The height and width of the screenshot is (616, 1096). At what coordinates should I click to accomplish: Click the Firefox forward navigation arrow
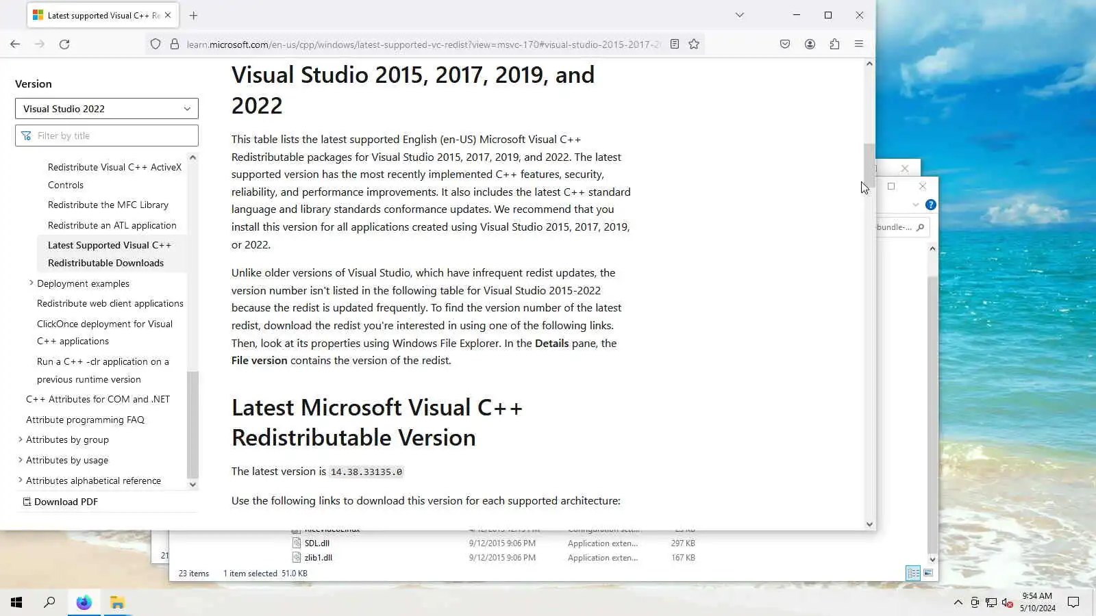click(40, 44)
